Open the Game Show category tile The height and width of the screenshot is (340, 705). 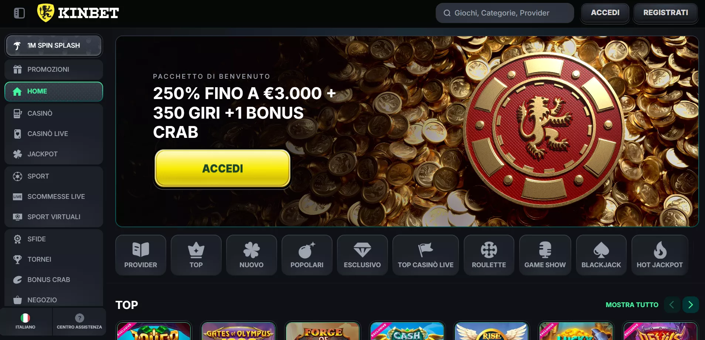click(545, 255)
